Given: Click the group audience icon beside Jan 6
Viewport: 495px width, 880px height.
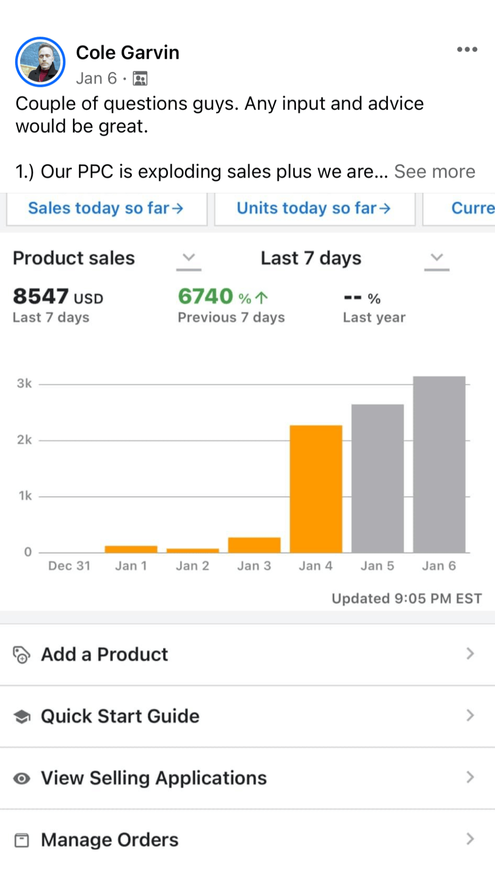Looking at the screenshot, I should click(x=140, y=79).
